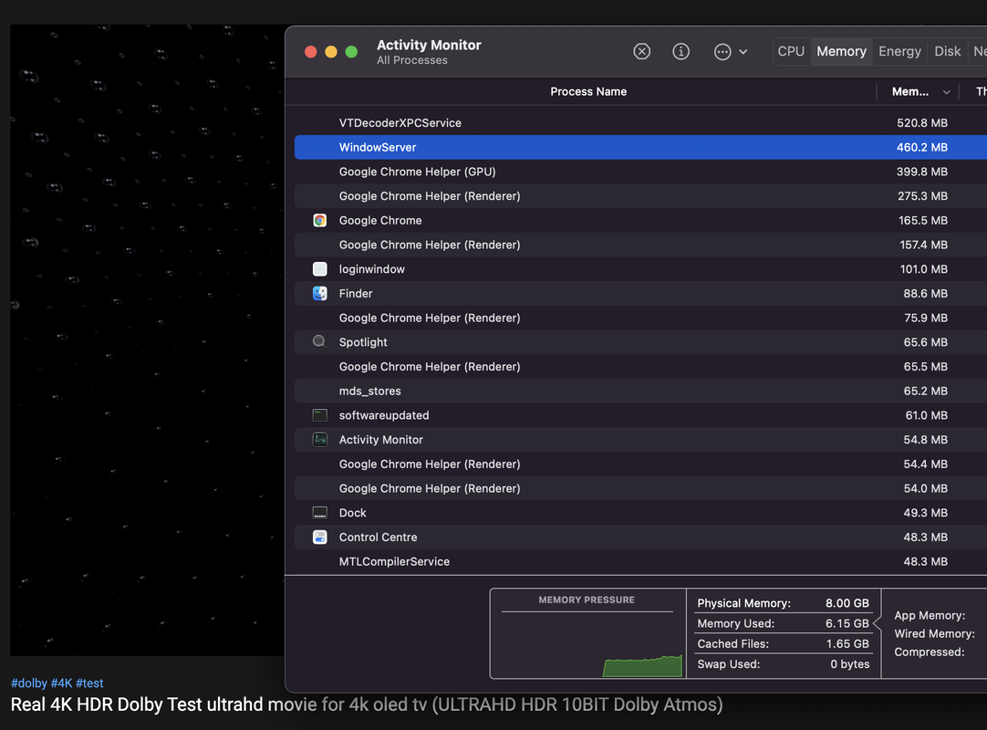Click the 460.2 MB memory value

[x=921, y=148]
